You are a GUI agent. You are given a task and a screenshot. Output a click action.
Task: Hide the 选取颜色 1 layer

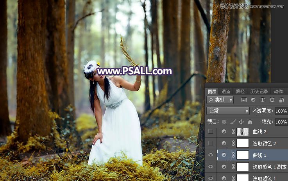pyautogui.click(x=211, y=178)
